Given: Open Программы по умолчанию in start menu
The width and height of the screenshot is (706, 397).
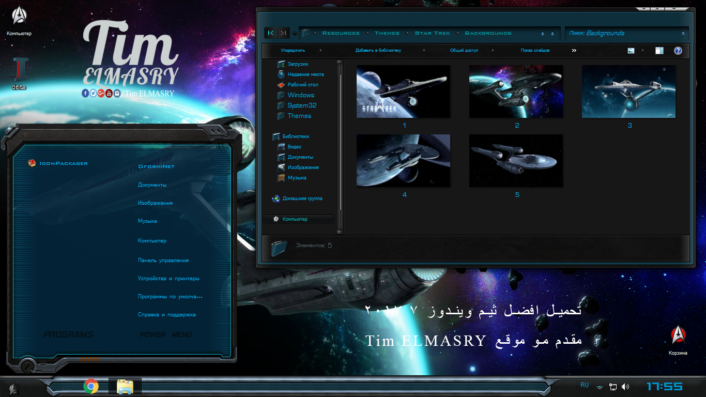Looking at the screenshot, I should point(170,297).
